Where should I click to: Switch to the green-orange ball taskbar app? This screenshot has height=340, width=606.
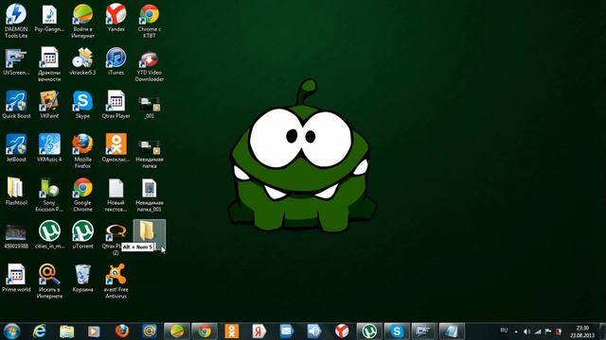[x=177, y=331]
